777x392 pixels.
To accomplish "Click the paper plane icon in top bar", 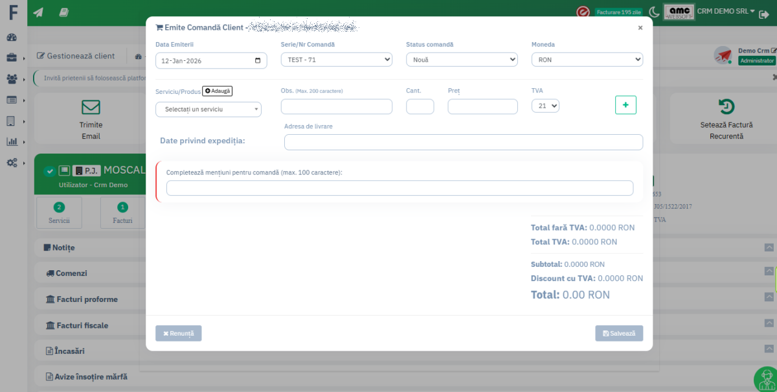I will tap(38, 12).
